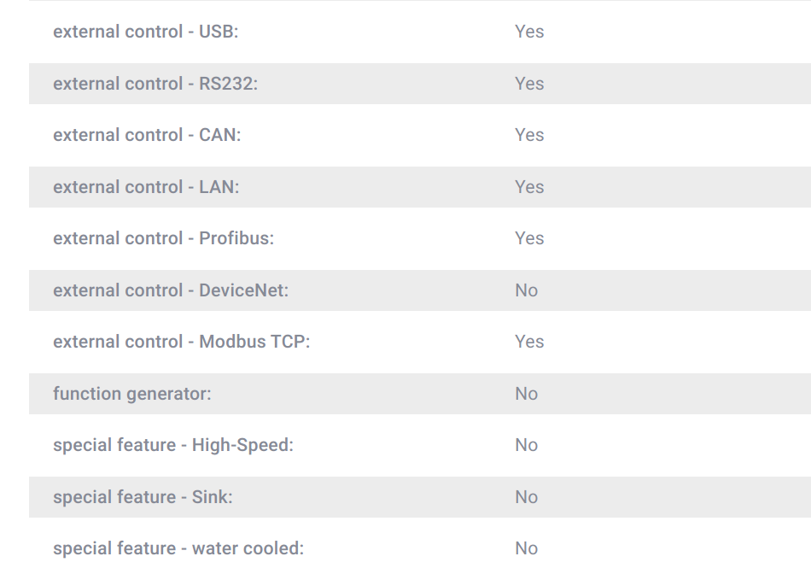Click the 'external control - USB:' label
Screen dimensions: 811x574
point(145,32)
